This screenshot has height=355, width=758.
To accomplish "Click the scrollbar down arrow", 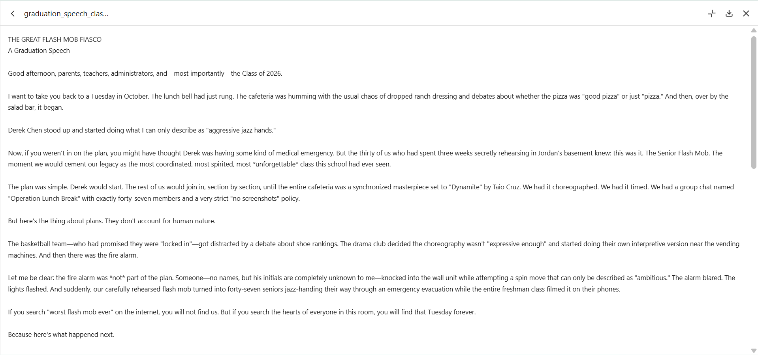I will click(x=754, y=351).
